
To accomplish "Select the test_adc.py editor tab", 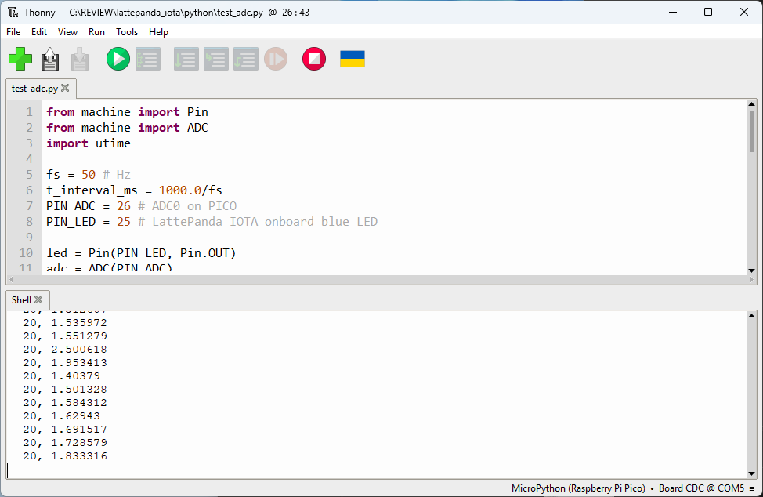I will 34,89.
